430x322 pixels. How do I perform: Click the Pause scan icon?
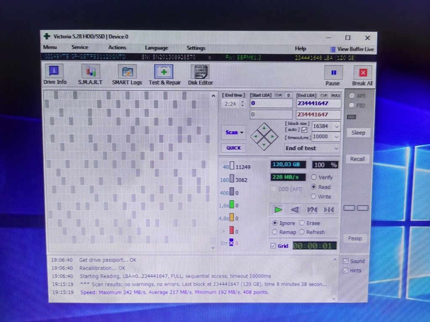coord(333,73)
